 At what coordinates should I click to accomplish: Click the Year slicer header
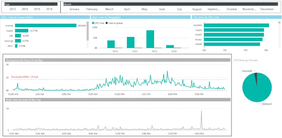[x=31, y=4]
